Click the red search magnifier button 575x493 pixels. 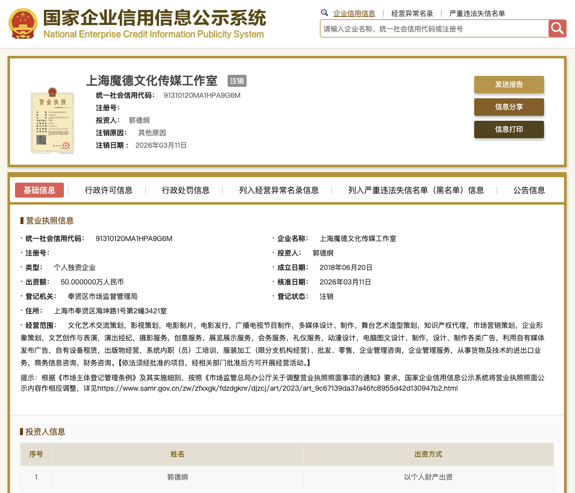tap(557, 28)
